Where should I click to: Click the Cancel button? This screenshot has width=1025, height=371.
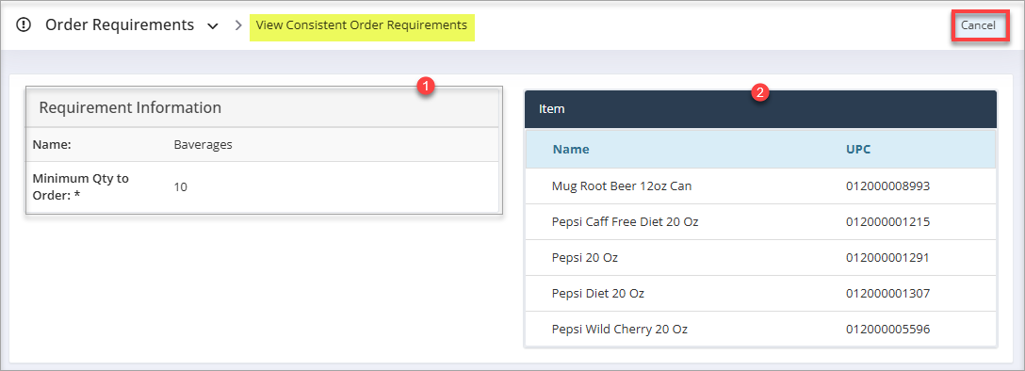(x=978, y=25)
